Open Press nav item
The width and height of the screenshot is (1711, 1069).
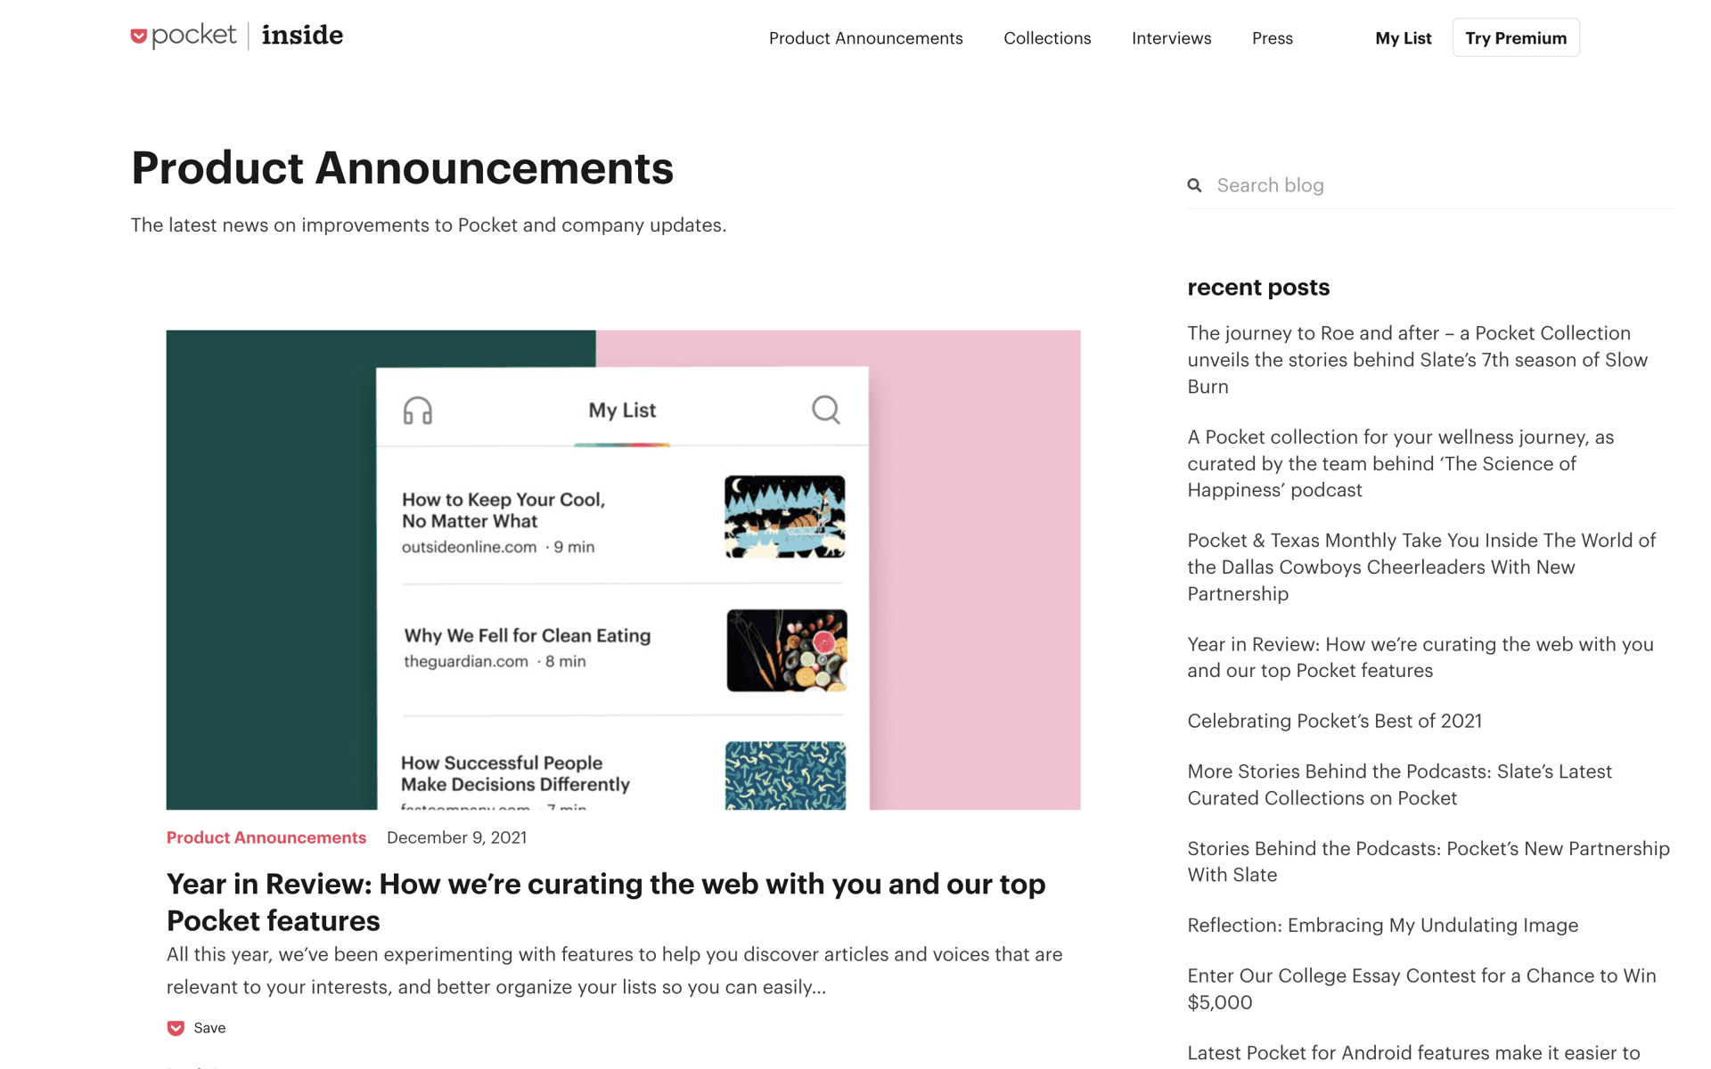click(x=1272, y=38)
